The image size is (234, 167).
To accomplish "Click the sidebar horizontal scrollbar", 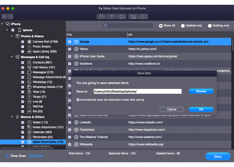I will (27, 148).
